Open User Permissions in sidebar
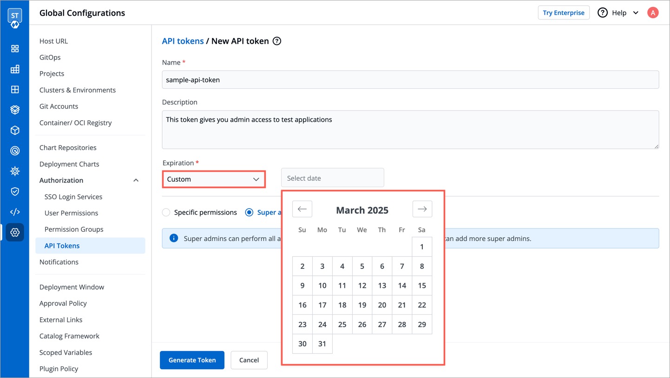670x378 pixels. click(x=71, y=213)
